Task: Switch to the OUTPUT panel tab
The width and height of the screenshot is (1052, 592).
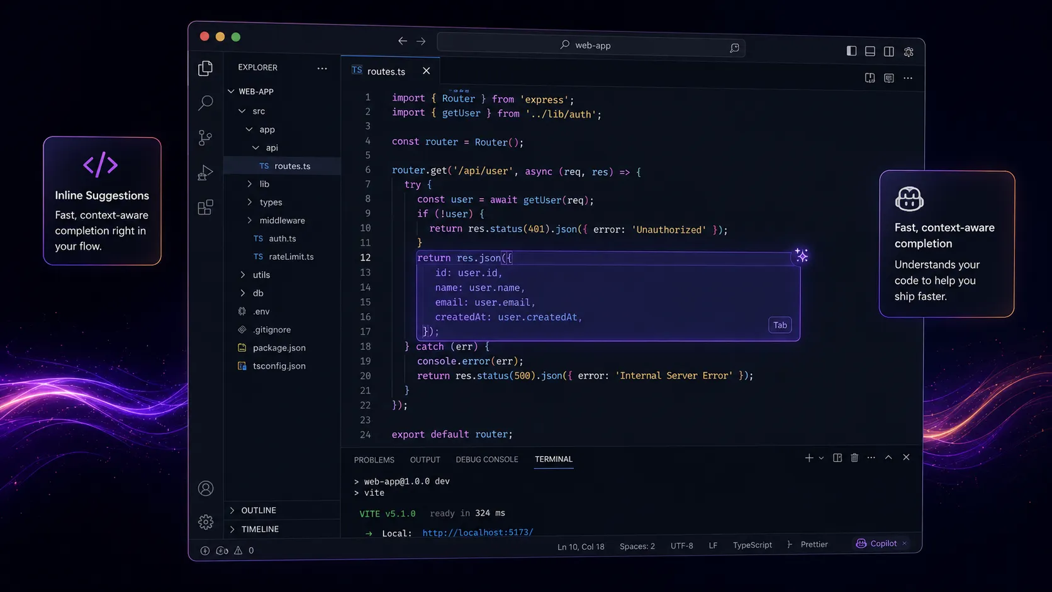Action: click(x=425, y=460)
